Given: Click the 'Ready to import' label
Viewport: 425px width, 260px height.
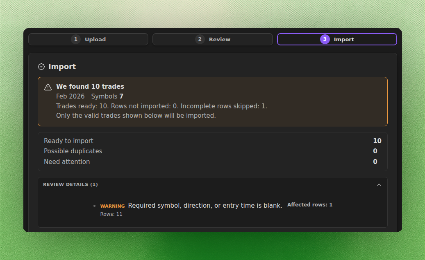Looking at the screenshot, I should click(68, 141).
